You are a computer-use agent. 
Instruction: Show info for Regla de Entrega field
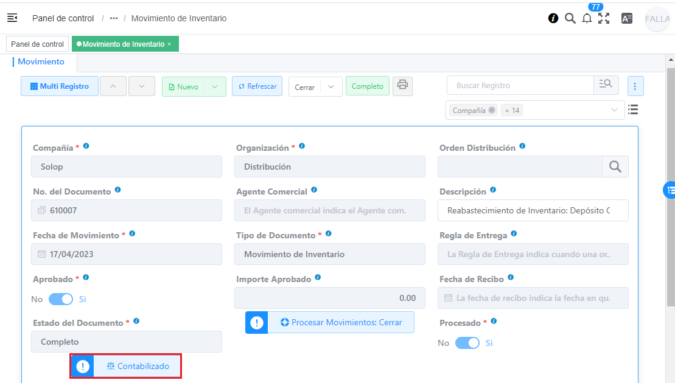point(514,234)
